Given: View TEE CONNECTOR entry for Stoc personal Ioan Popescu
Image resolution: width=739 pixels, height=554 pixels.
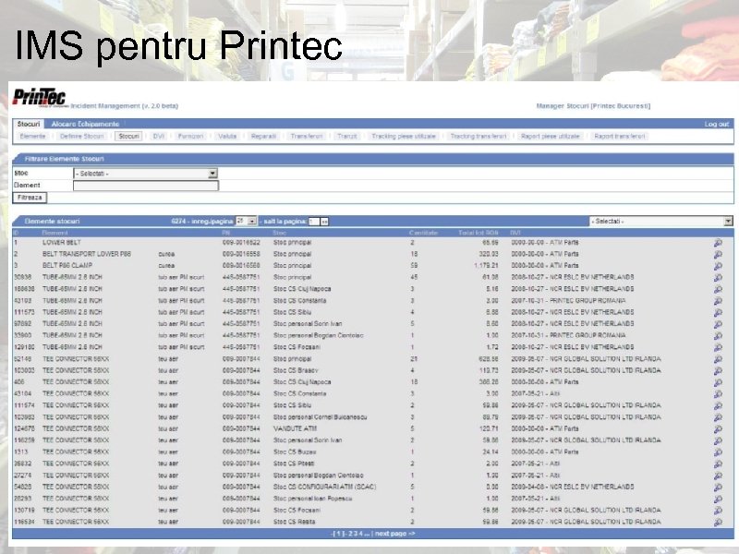Looking at the screenshot, I should [718, 499].
